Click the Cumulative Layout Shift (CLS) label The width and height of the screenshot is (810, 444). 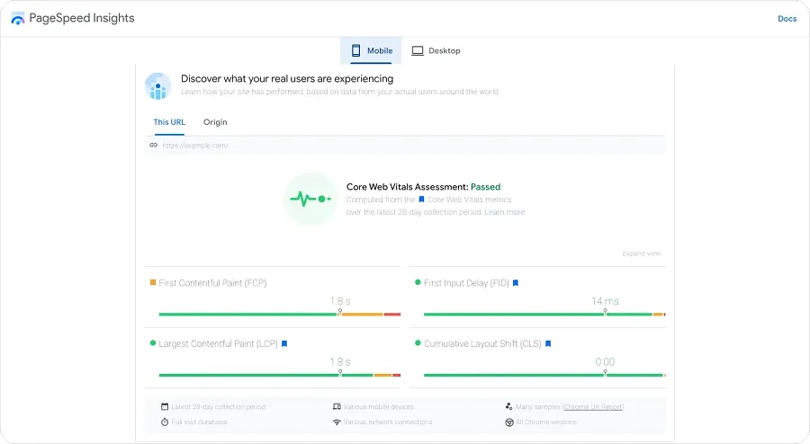click(x=482, y=344)
